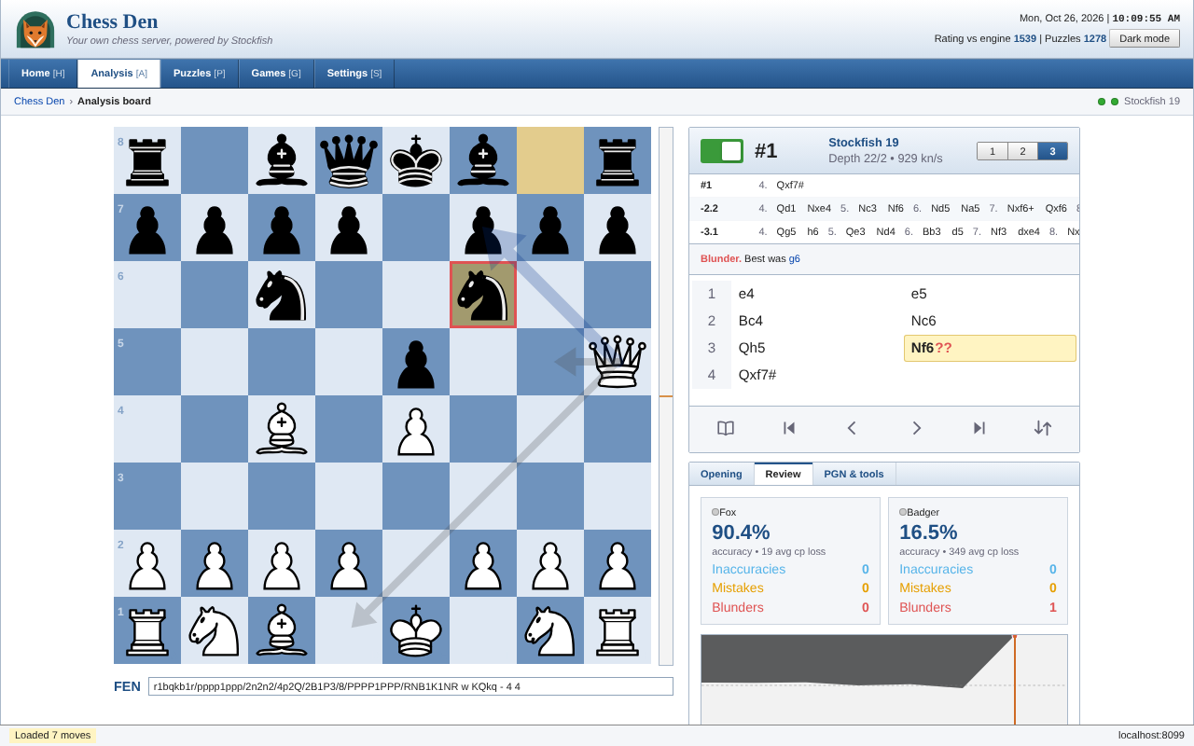The image size is (1194, 746).
Task: Select the black knight on f6
Action: [x=483, y=295]
